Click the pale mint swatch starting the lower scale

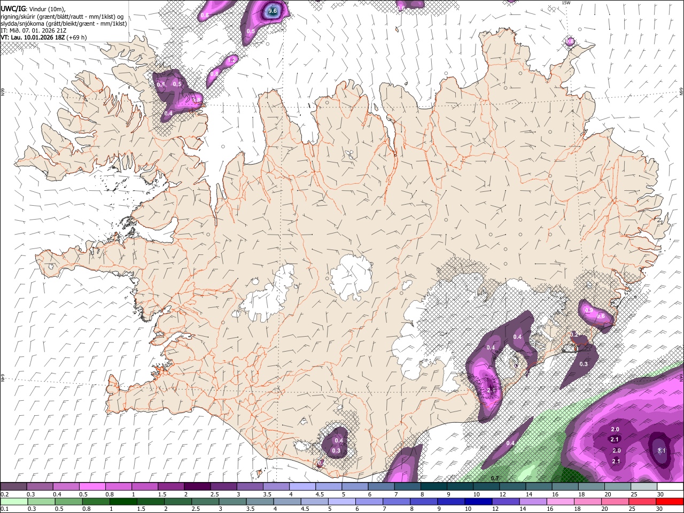tap(13, 501)
